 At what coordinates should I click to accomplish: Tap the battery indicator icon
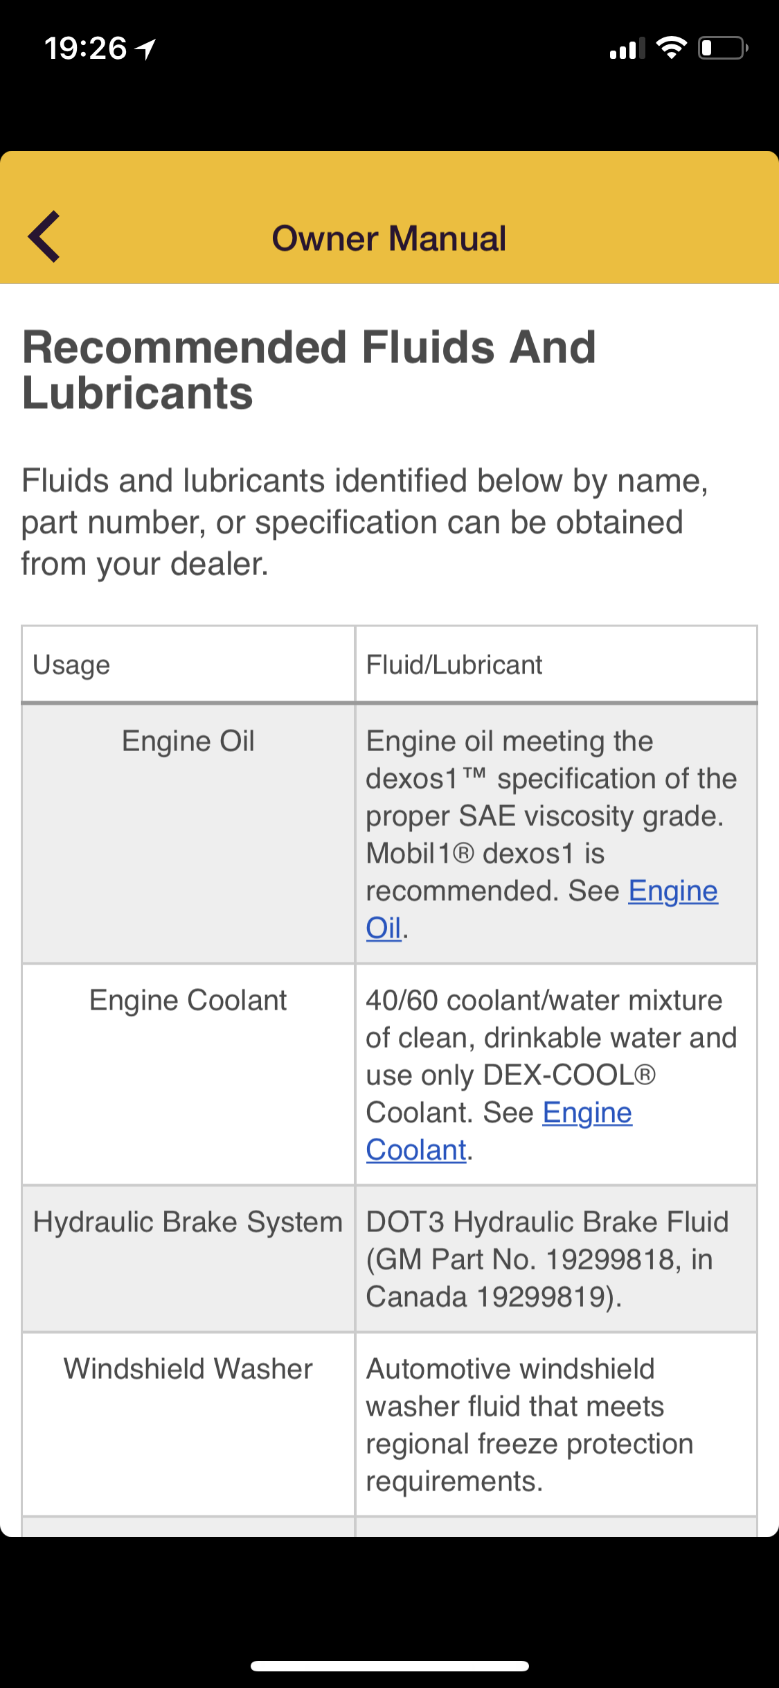click(x=722, y=48)
